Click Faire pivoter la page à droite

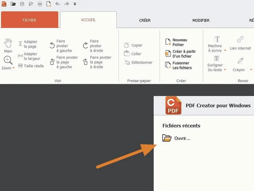click(97, 62)
